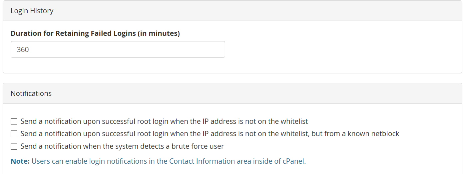Tick the known netblock root login notification checkbox
Image resolution: width=463 pixels, height=174 pixels.
[14, 134]
